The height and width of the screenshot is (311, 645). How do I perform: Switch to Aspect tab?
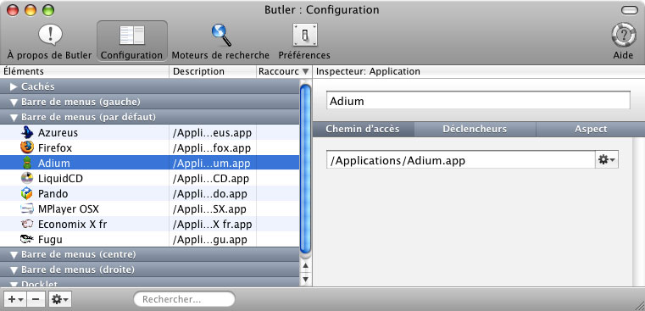(x=591, y=129)
